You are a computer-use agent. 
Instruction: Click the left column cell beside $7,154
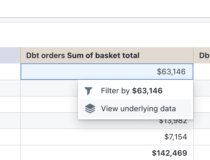tap(10, 137)
